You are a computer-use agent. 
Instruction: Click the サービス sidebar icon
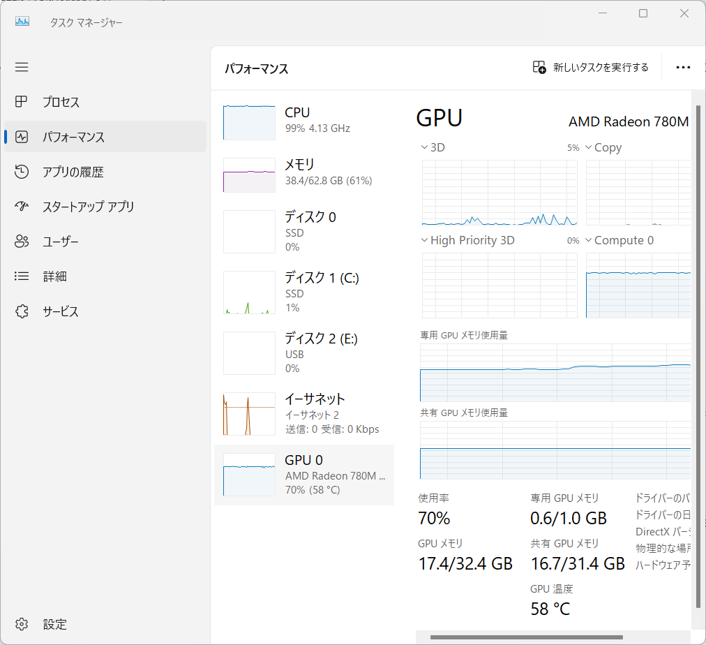21,311
